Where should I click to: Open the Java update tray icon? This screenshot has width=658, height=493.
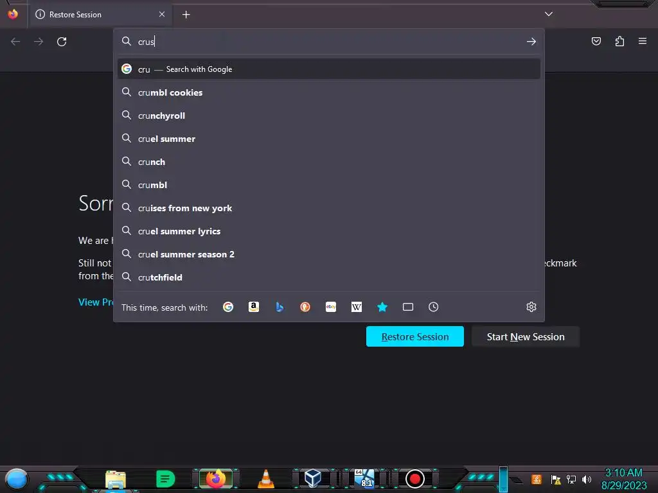(537, 479)
